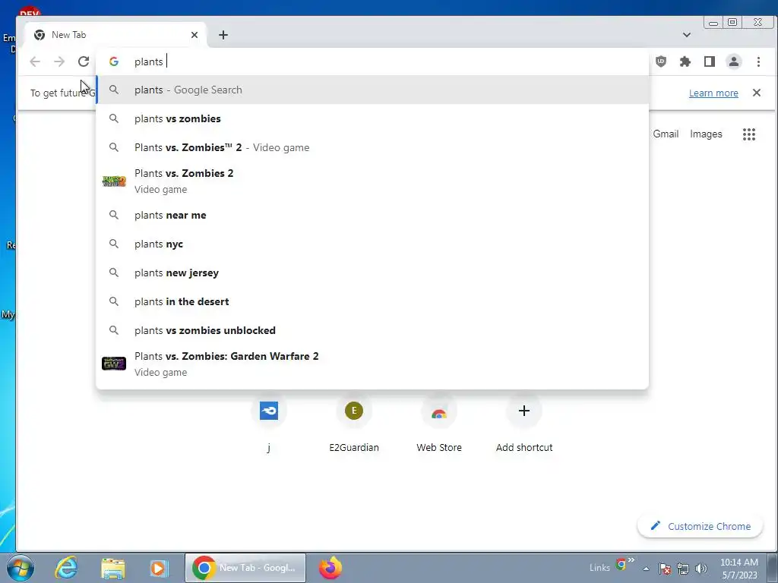Image resolution: width=778 pixels, height=583 pixels.
Task: Pick 'Plants vs. Zombies™ 2 - Video game' suggestion
Action: pyautogui.click(x=372, y=147)
